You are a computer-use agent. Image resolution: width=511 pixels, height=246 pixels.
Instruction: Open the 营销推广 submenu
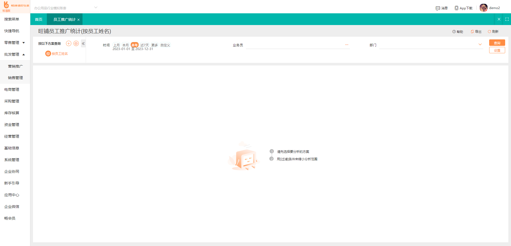15,66
